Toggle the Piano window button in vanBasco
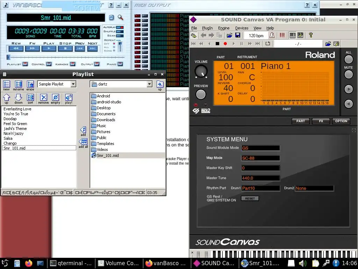The height and width of the screenshot is (269, 358). click(x=120, y=64)
